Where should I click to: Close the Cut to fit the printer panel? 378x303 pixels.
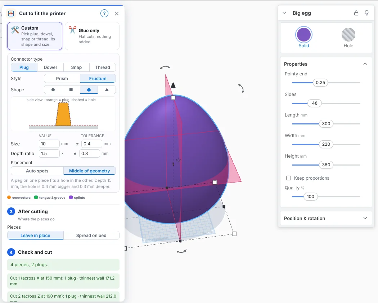pyautogui.click(x=117, y=14)
